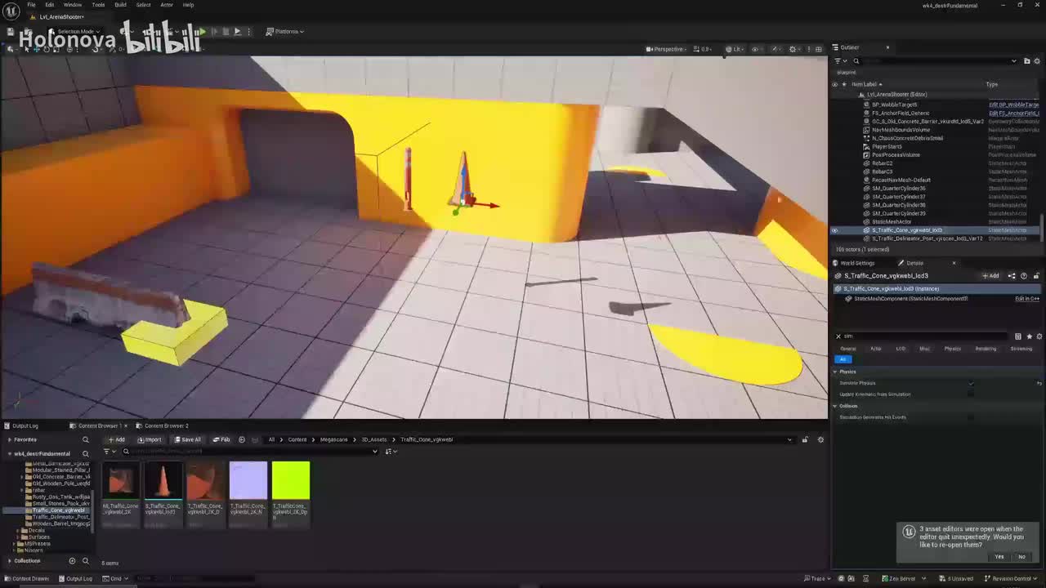1046x588 pixels.
Task: Open Details help question icon
Action: click(x=1024, y=276)
